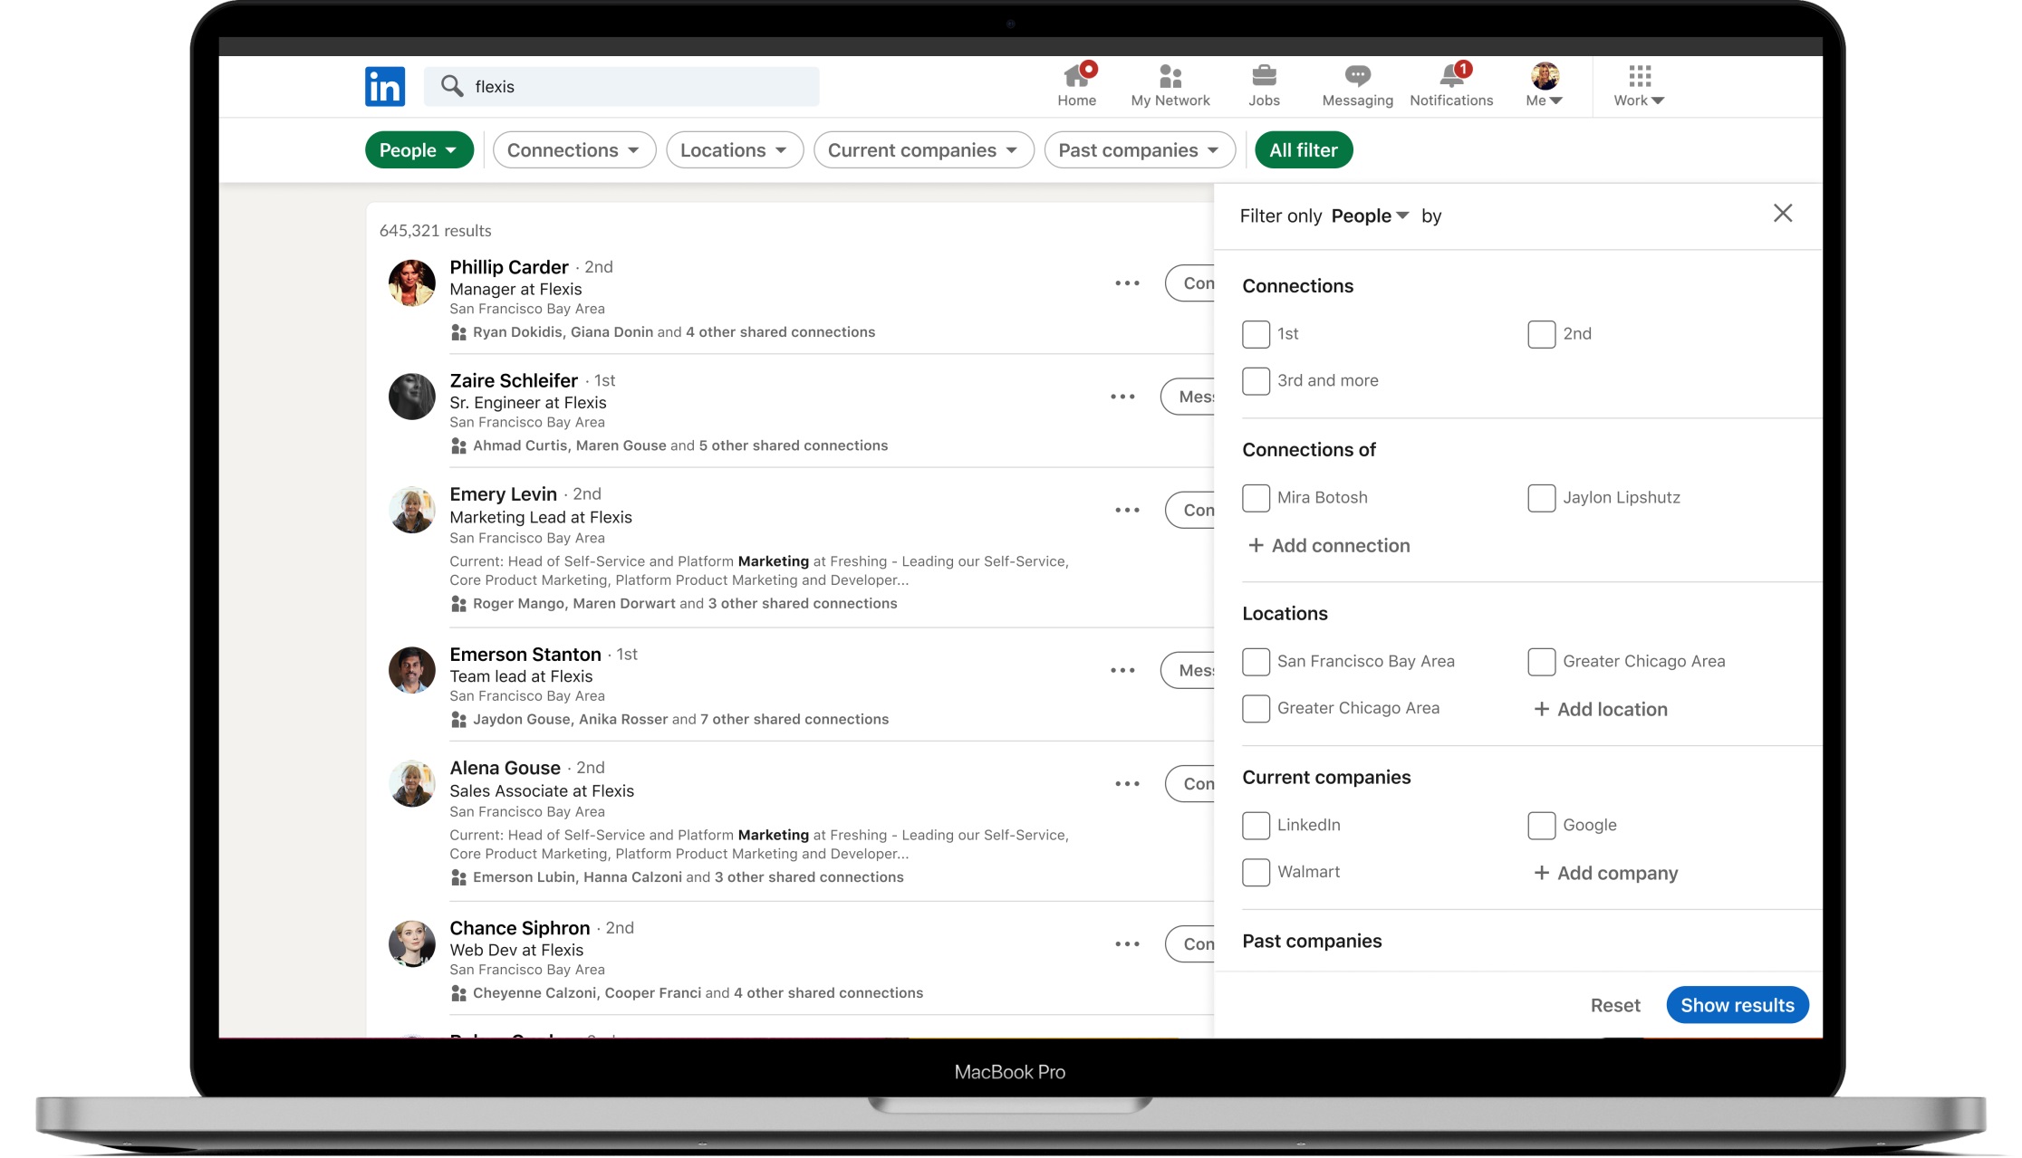Click Chance Siphron's profile photo
This screenshot has width=2022, height=1158.
pyautogui.click(x=412, y=943)
